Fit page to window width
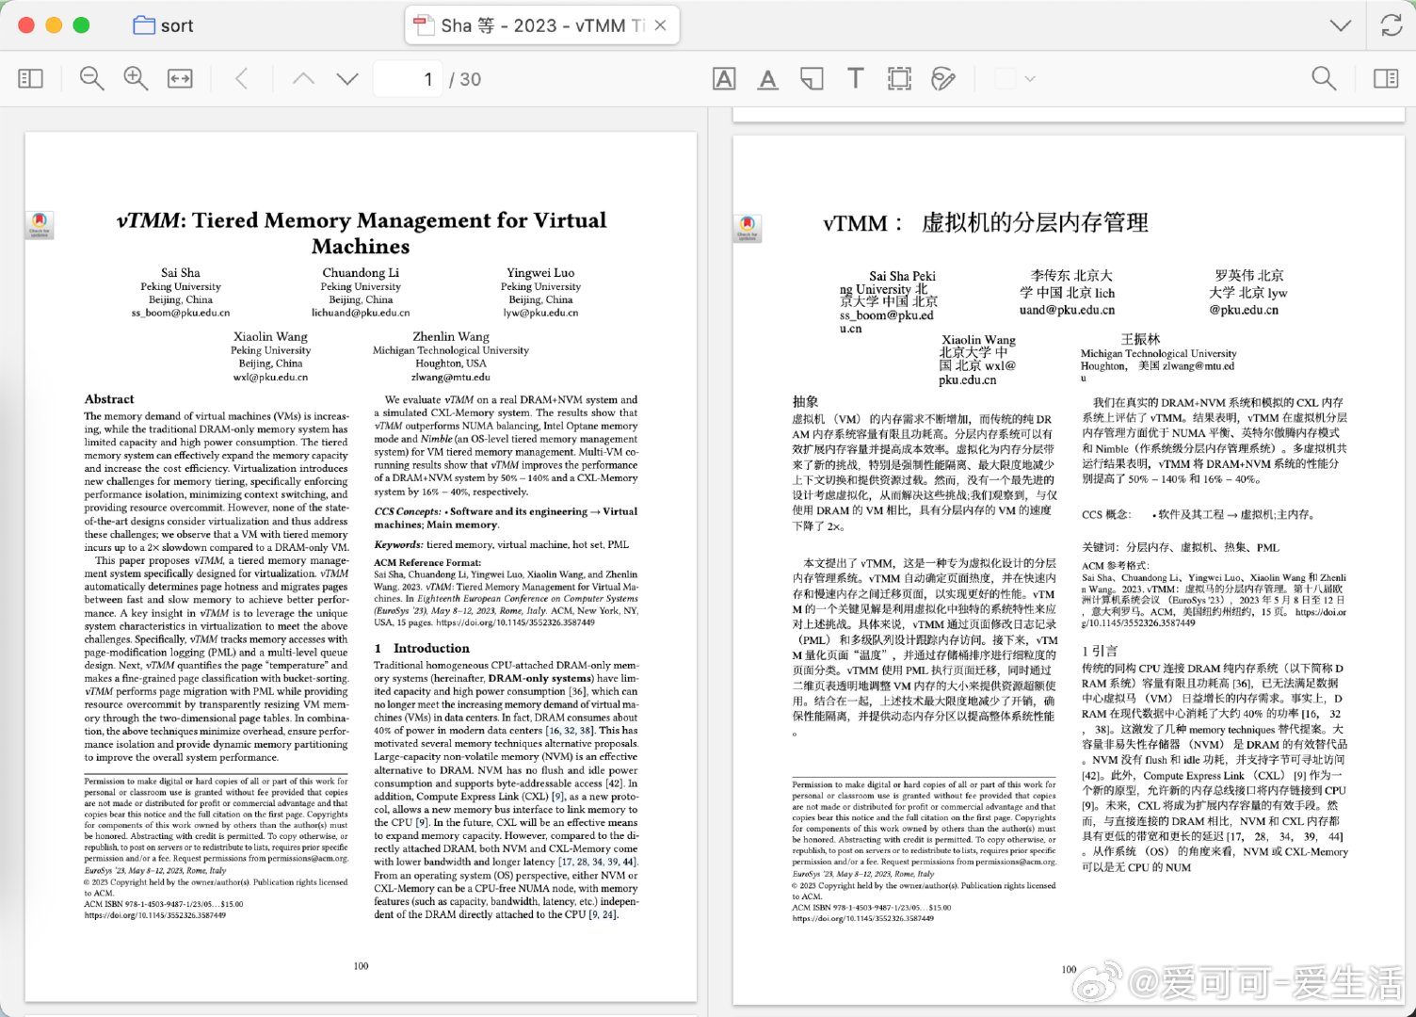Image resolution: width=1416 pixels, height=1017 pixels. point(180,79)
